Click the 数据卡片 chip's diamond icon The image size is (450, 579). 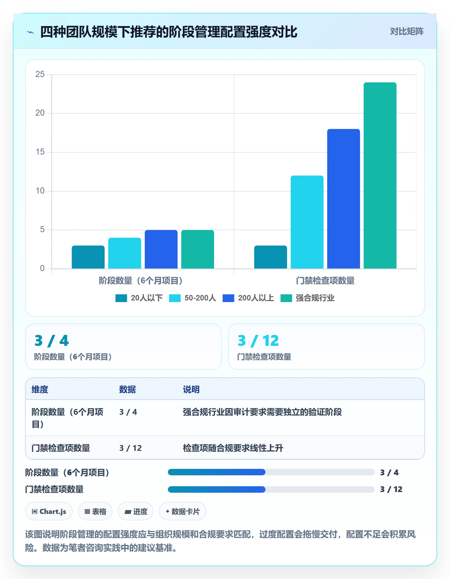click(167, 511)
